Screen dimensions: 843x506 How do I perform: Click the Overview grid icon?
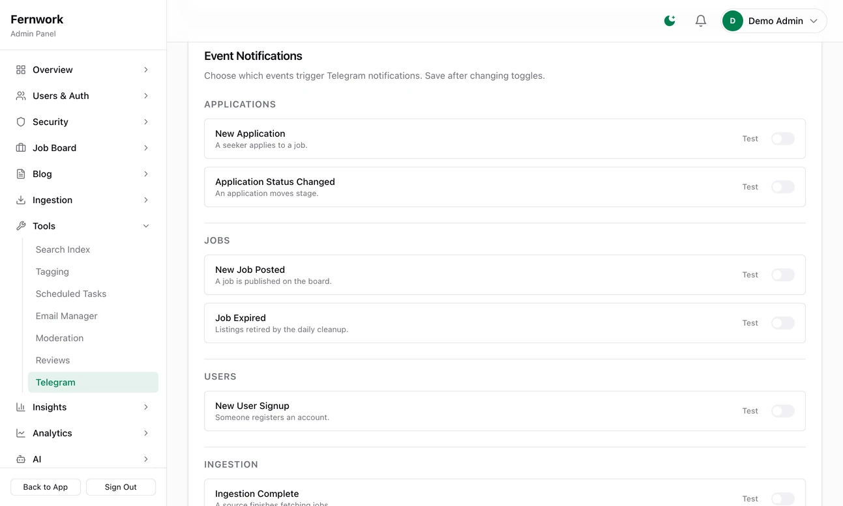[x=21, y=70]
